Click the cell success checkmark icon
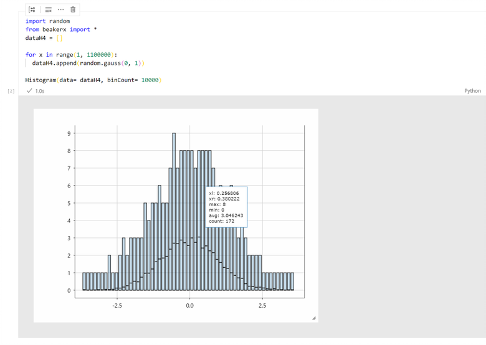Screen dimensions: 486x345 click(x=29, y=91)
